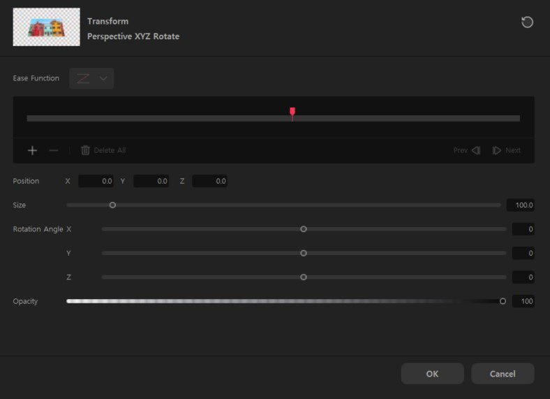Image resolution: width=550 pixels, height=399 pixels.
Task: Click the Rotation Angle X slider handle
Action: [x=304, y=229]
